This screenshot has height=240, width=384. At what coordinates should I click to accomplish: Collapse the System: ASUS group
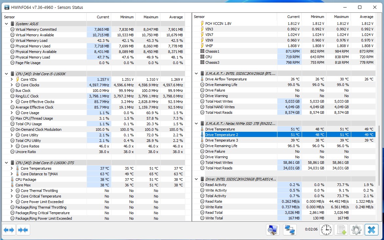tap(6, 24)
